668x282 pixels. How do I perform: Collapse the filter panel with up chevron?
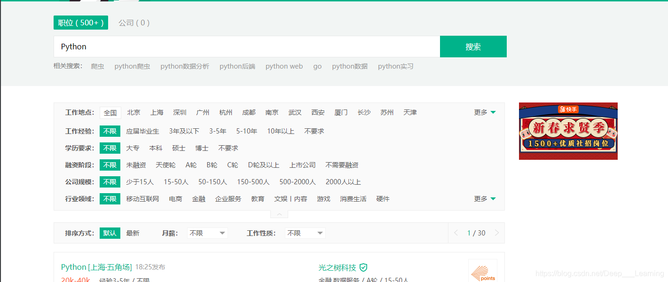tap(279, 214)
